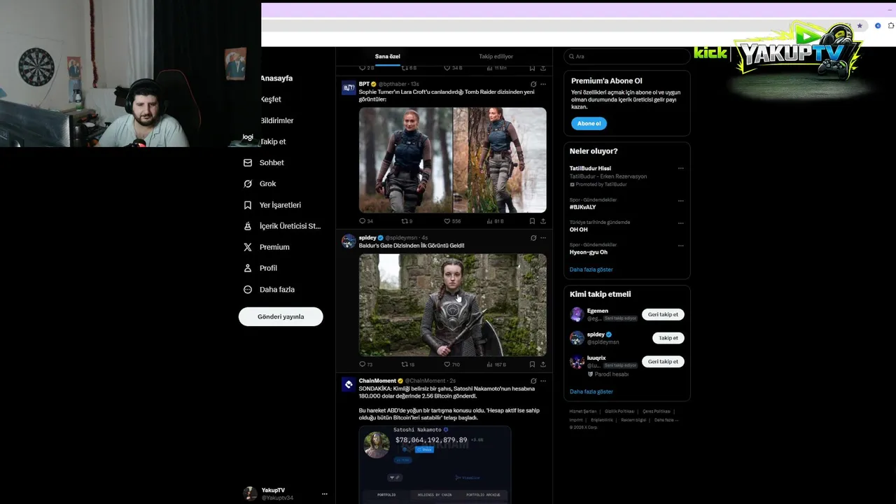The width and height of the screenshot is (896, 504).
Task: Open ChainMoment post more options menu
Action: click(x=543, y=381)
